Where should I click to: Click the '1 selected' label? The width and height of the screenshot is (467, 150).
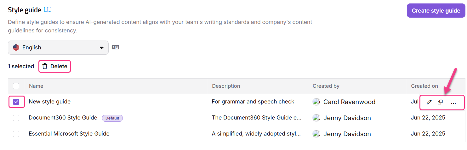coord(21,66)
